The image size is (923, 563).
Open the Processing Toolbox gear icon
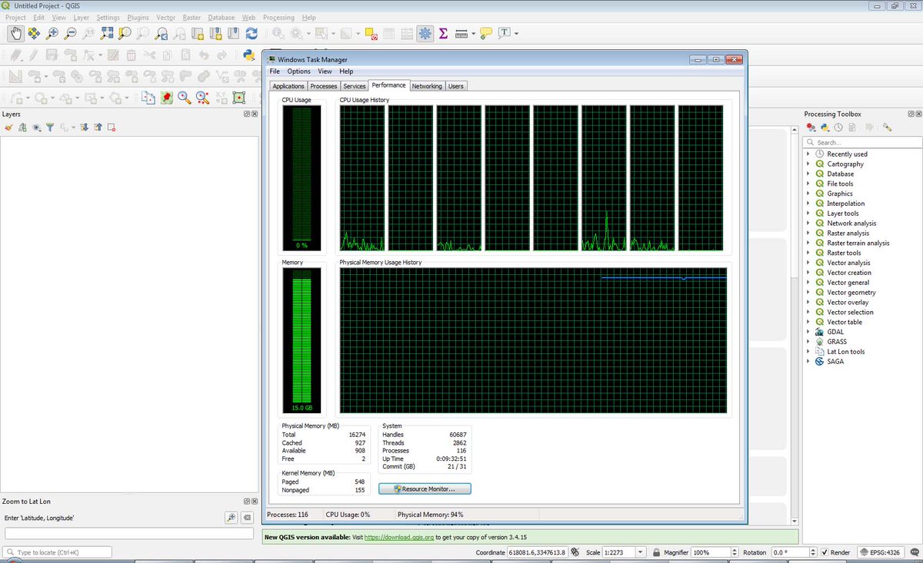point(425,33)
